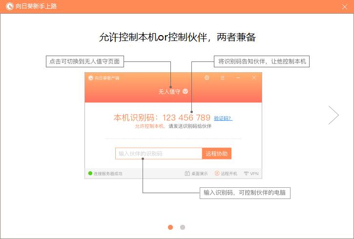
Task: Click the VPN icon in the status bar
Action: [x=246, y=174]
